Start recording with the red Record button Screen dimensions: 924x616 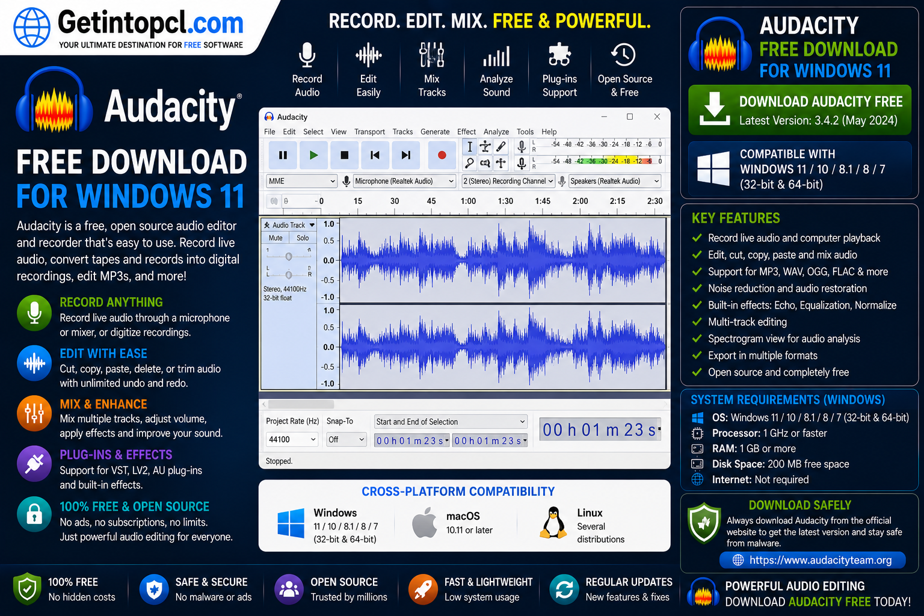[x=442, y=155]
